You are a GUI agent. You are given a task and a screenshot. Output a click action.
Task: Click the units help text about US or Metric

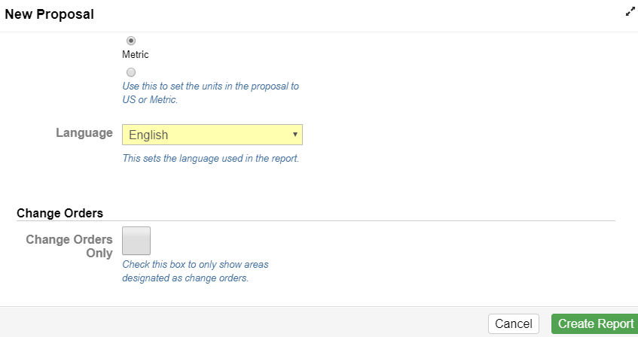click(x=210, y=93)
